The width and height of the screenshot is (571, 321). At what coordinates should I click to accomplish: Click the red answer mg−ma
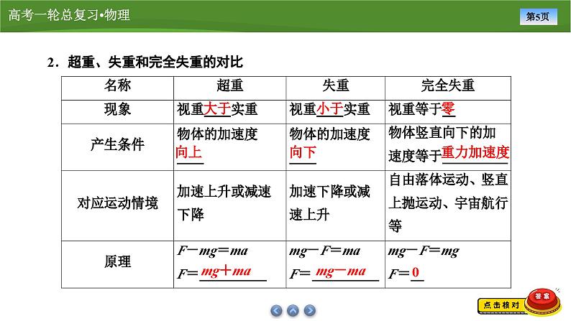(340, 271)
